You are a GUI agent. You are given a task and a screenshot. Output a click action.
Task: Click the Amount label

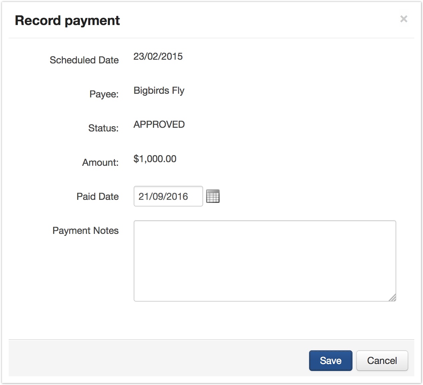[x=100, y=162]
